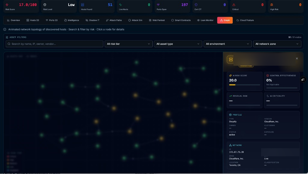The height and width of the screenshot is (174, 308).
Task: Open the Attack Sim tab
Action: [x=135, y=20]
